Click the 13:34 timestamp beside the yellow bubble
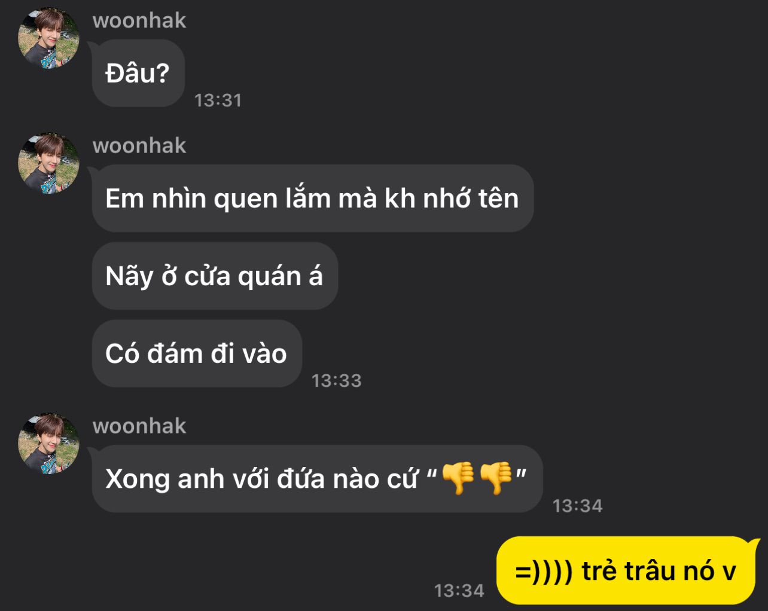This screenshot has width=768, height=611. [459, 591]
